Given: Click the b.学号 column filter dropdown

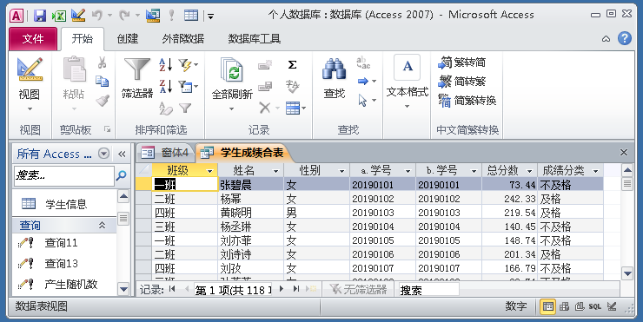Looking at the screenshot, I should [x=474, y=171].
